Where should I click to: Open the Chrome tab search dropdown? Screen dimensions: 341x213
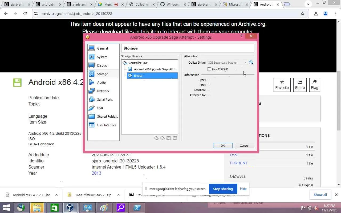[308, 4]
